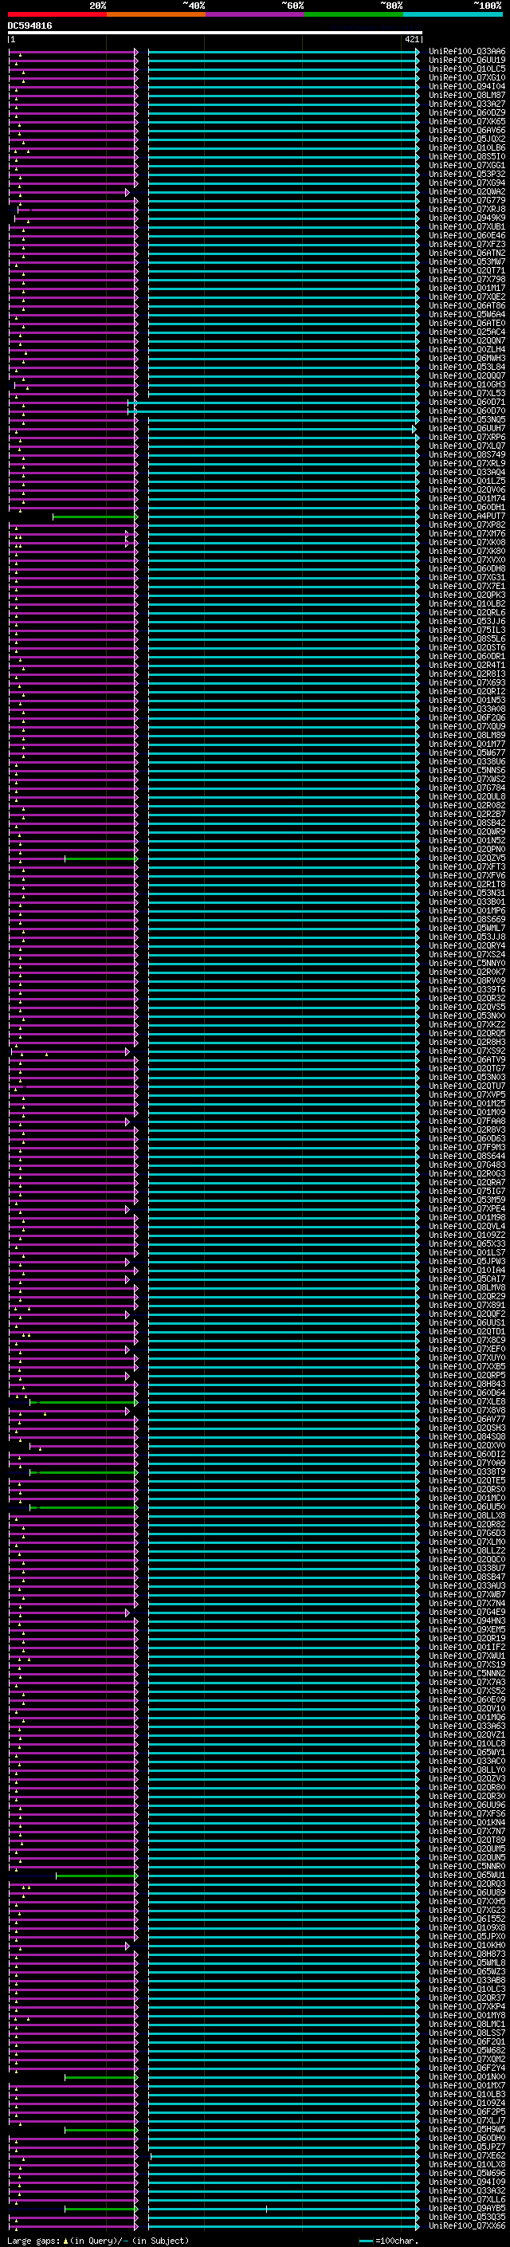Select hit UniRef100_Q33AA6
Screen dimensions: 510x2247
click(x=467, y=52)
